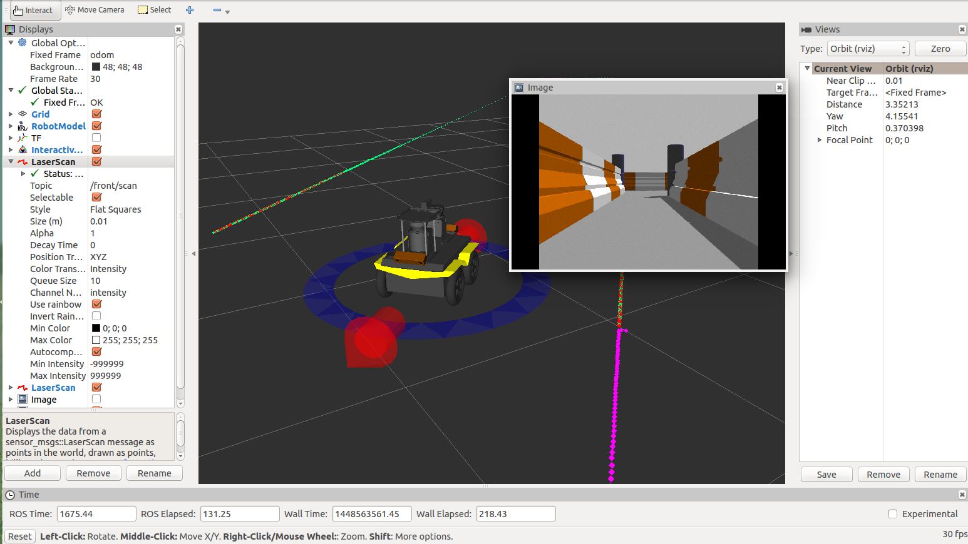
Task: Collapse the Global Options tree node
Action: pos(11,43)
